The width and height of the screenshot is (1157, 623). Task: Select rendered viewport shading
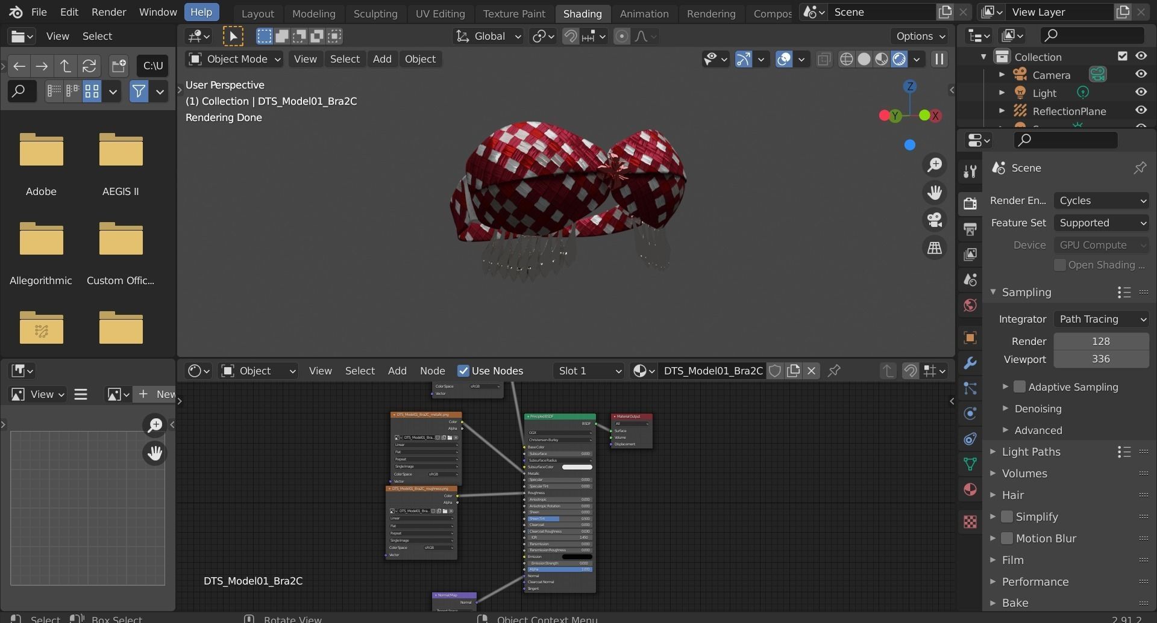point(898,59)
